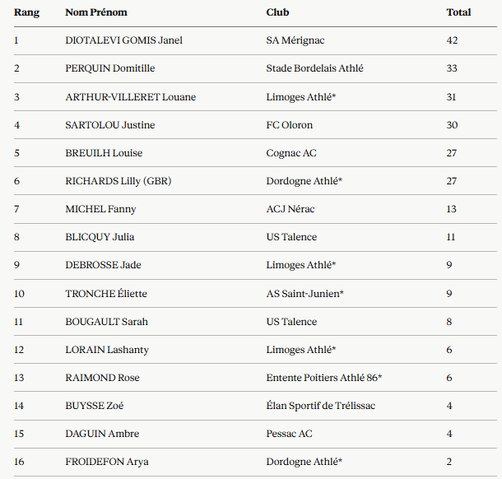
Task: Select the BLICQUY Julia entry
Action: (x=100, y=237)
